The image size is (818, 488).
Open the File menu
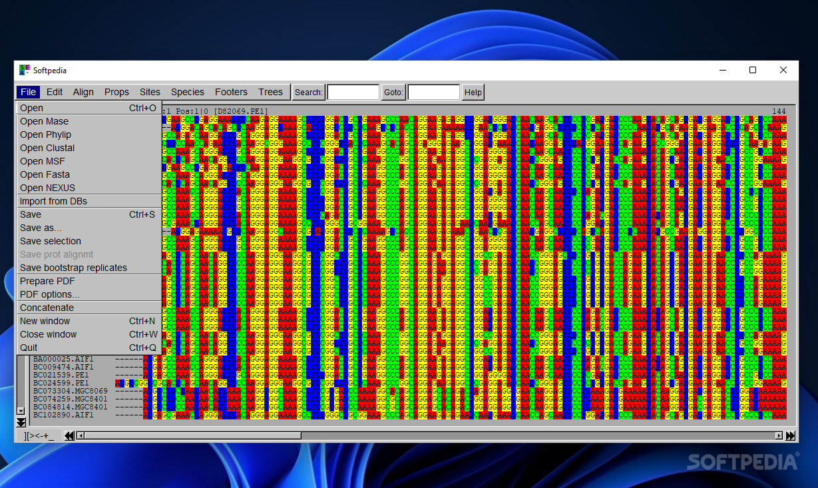(28, 92)
